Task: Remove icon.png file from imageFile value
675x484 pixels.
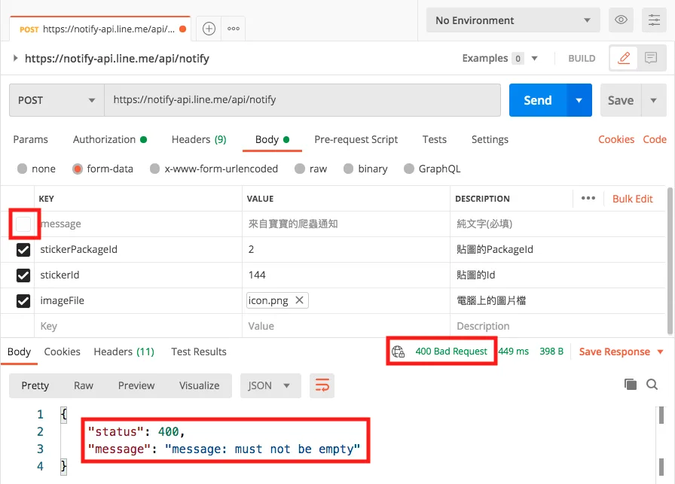Action: [300, 300]
